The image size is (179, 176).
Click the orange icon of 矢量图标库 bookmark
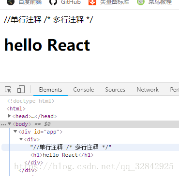tap(92, 2)
